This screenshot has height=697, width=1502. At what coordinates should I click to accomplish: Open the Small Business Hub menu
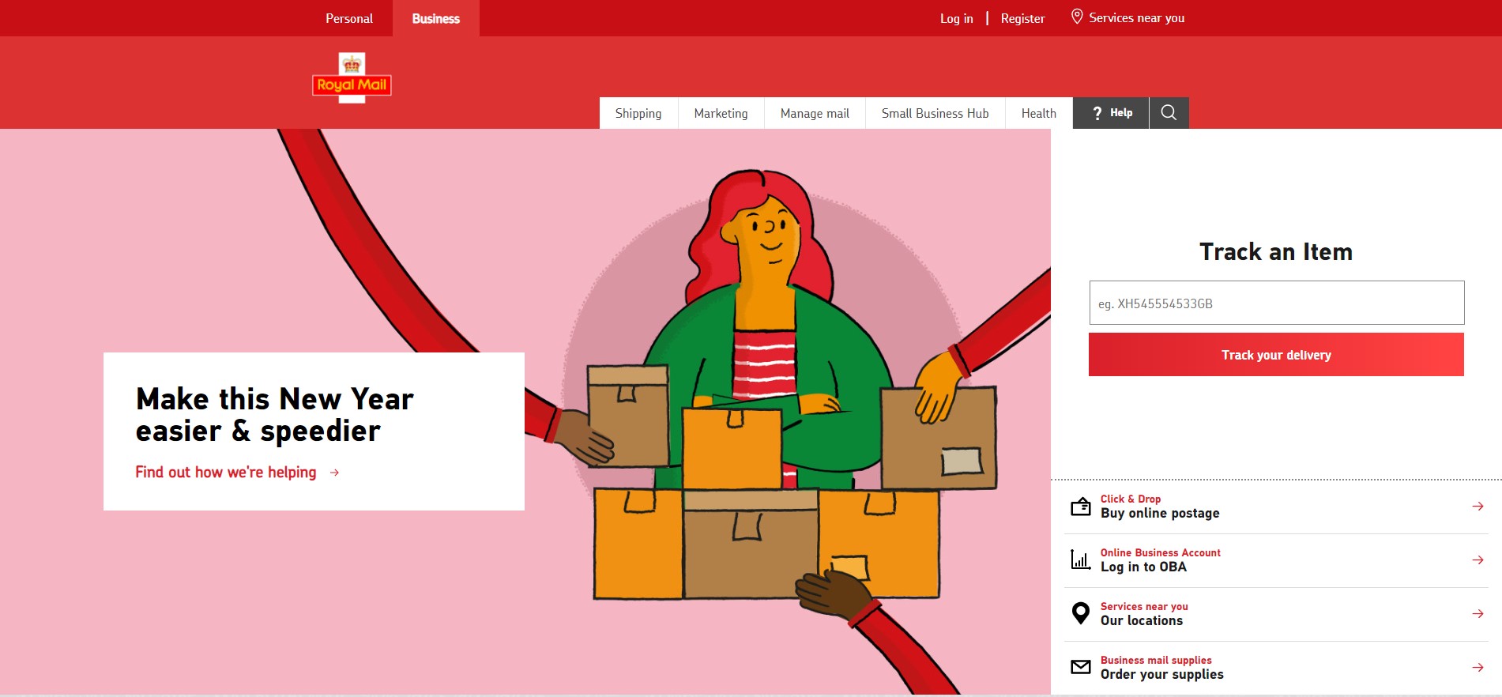point(935,113)
